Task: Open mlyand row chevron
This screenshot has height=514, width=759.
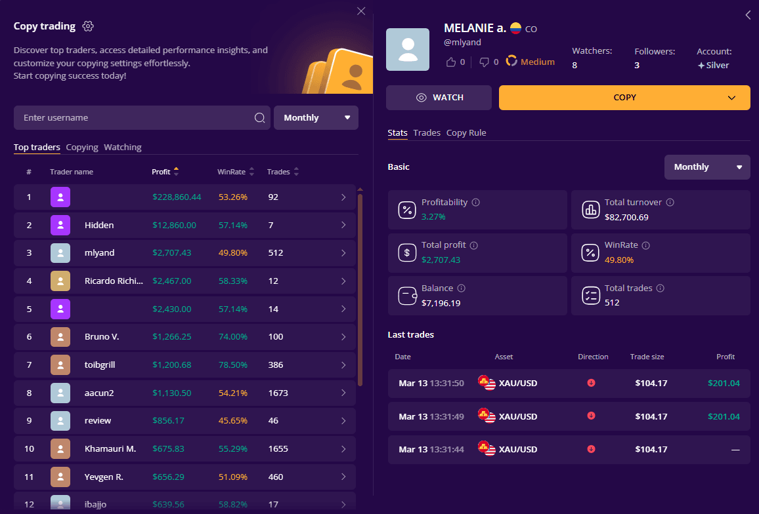Action: point(343,253)
